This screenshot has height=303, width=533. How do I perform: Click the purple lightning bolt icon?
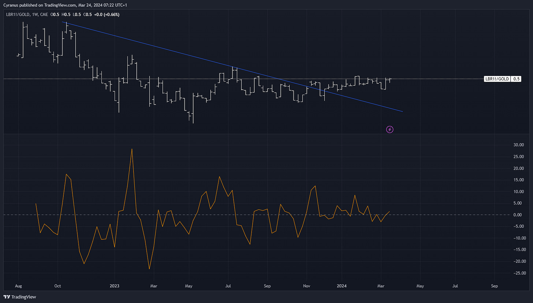(x=390, y=129)
